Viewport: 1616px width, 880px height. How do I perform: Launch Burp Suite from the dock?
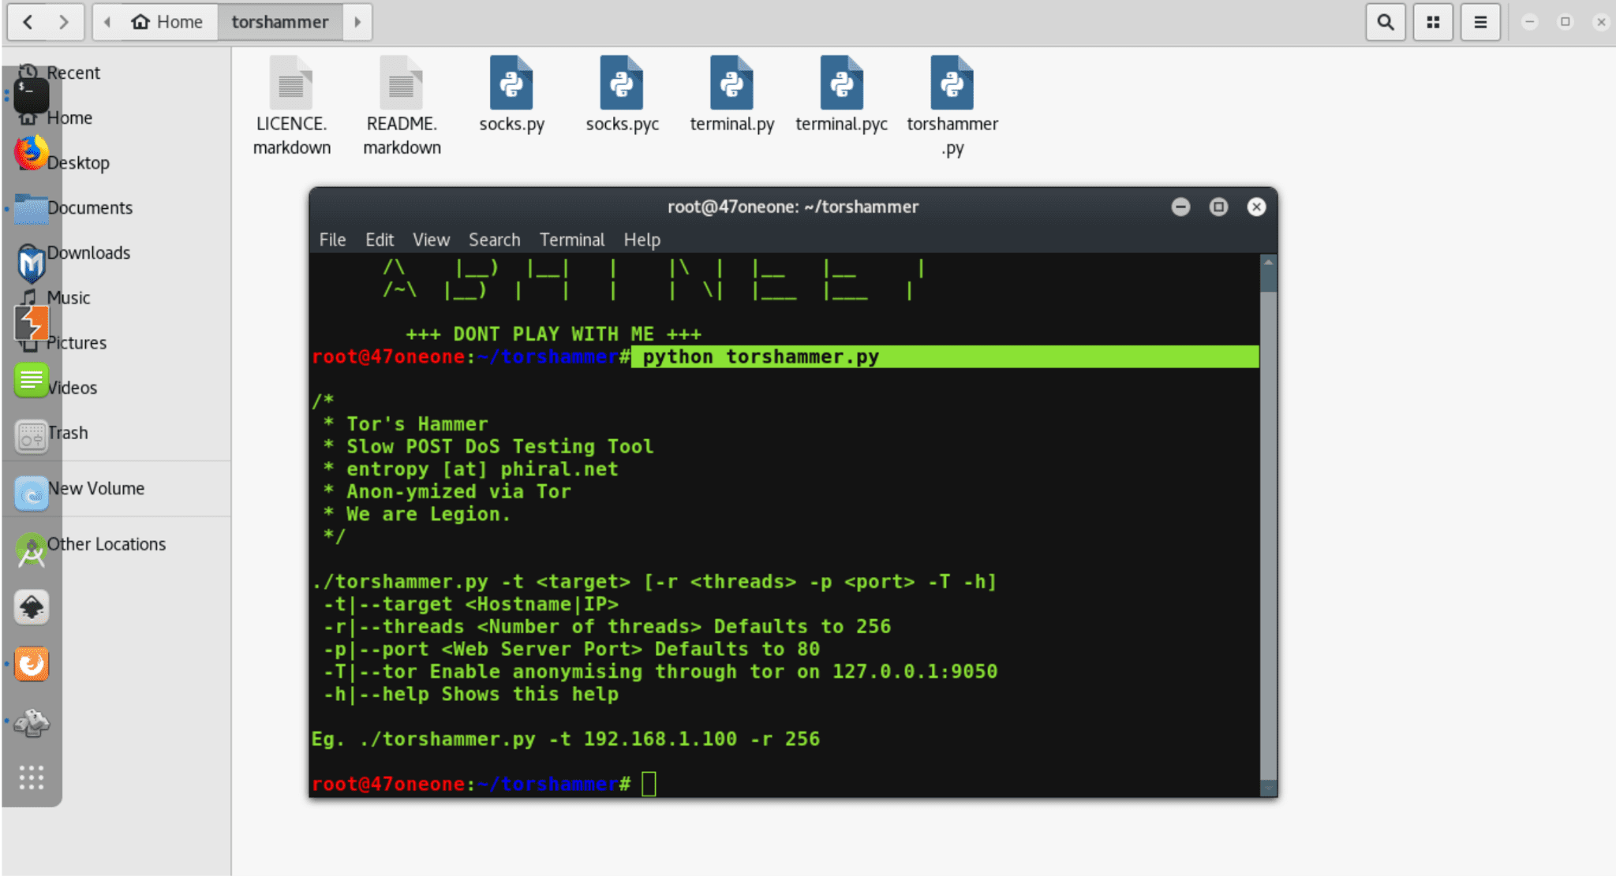tap(32, 323)
